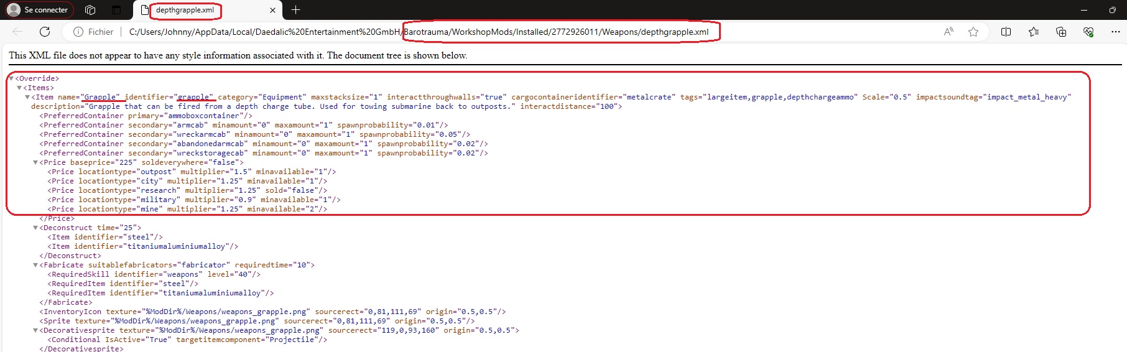Click the closing Deconstruct tag
Image resolution: width=1127 pixels, height=352 pixels.
[x=70, y=256]
